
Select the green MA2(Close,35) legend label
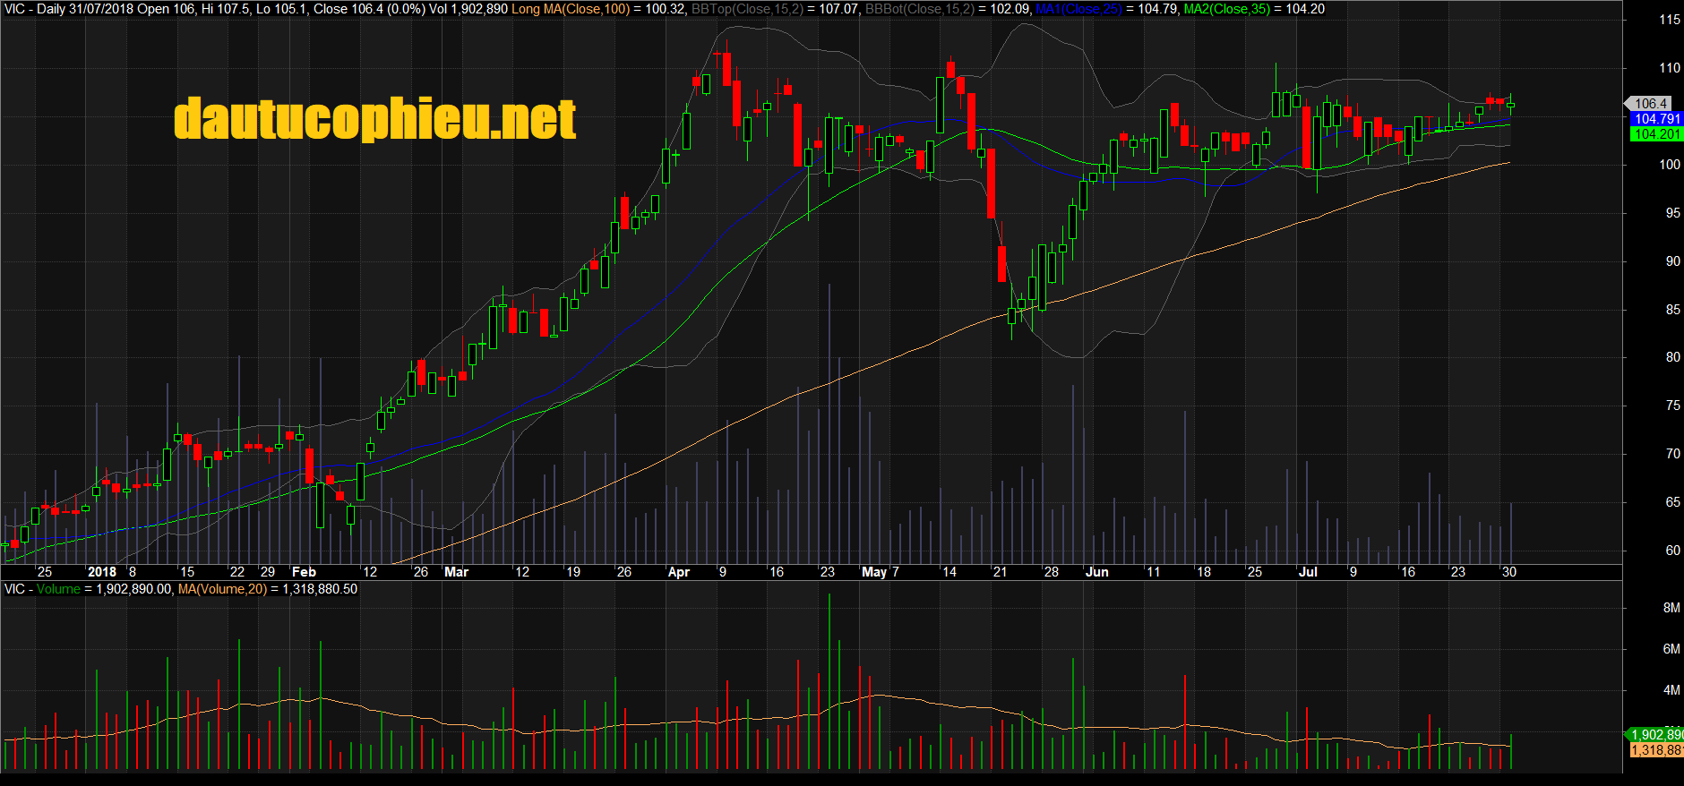tap(1226, 9)
